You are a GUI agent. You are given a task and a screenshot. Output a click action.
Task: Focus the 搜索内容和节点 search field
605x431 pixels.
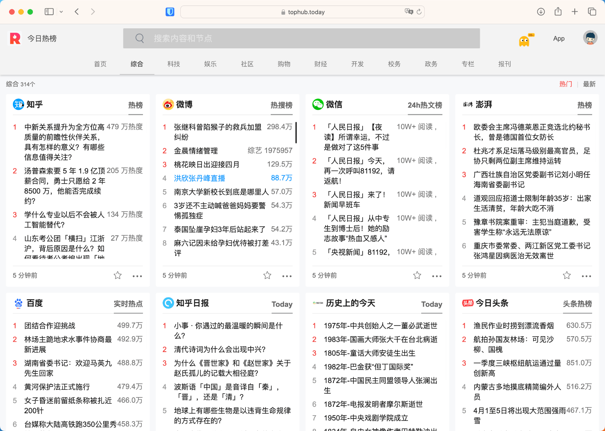pyautogui.click(x=301, y=38)
